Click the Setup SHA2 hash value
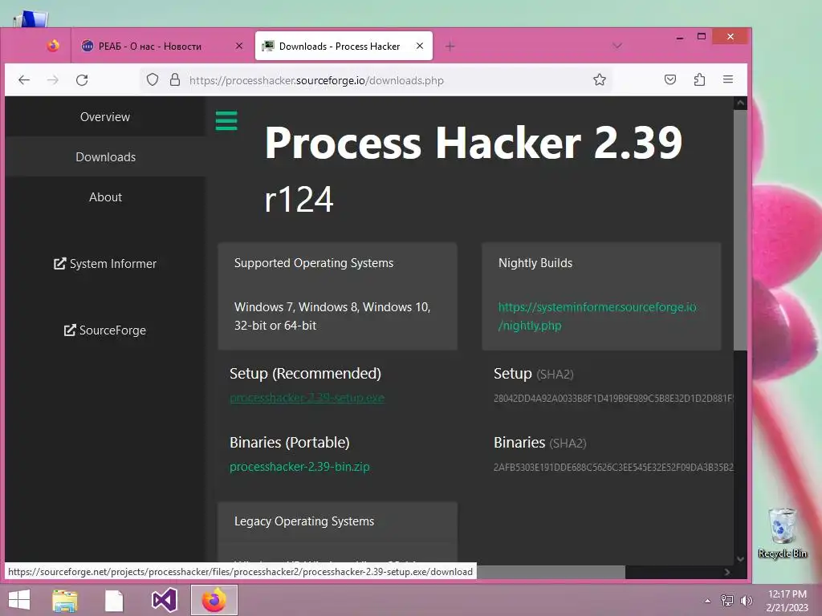 [613, 399]
